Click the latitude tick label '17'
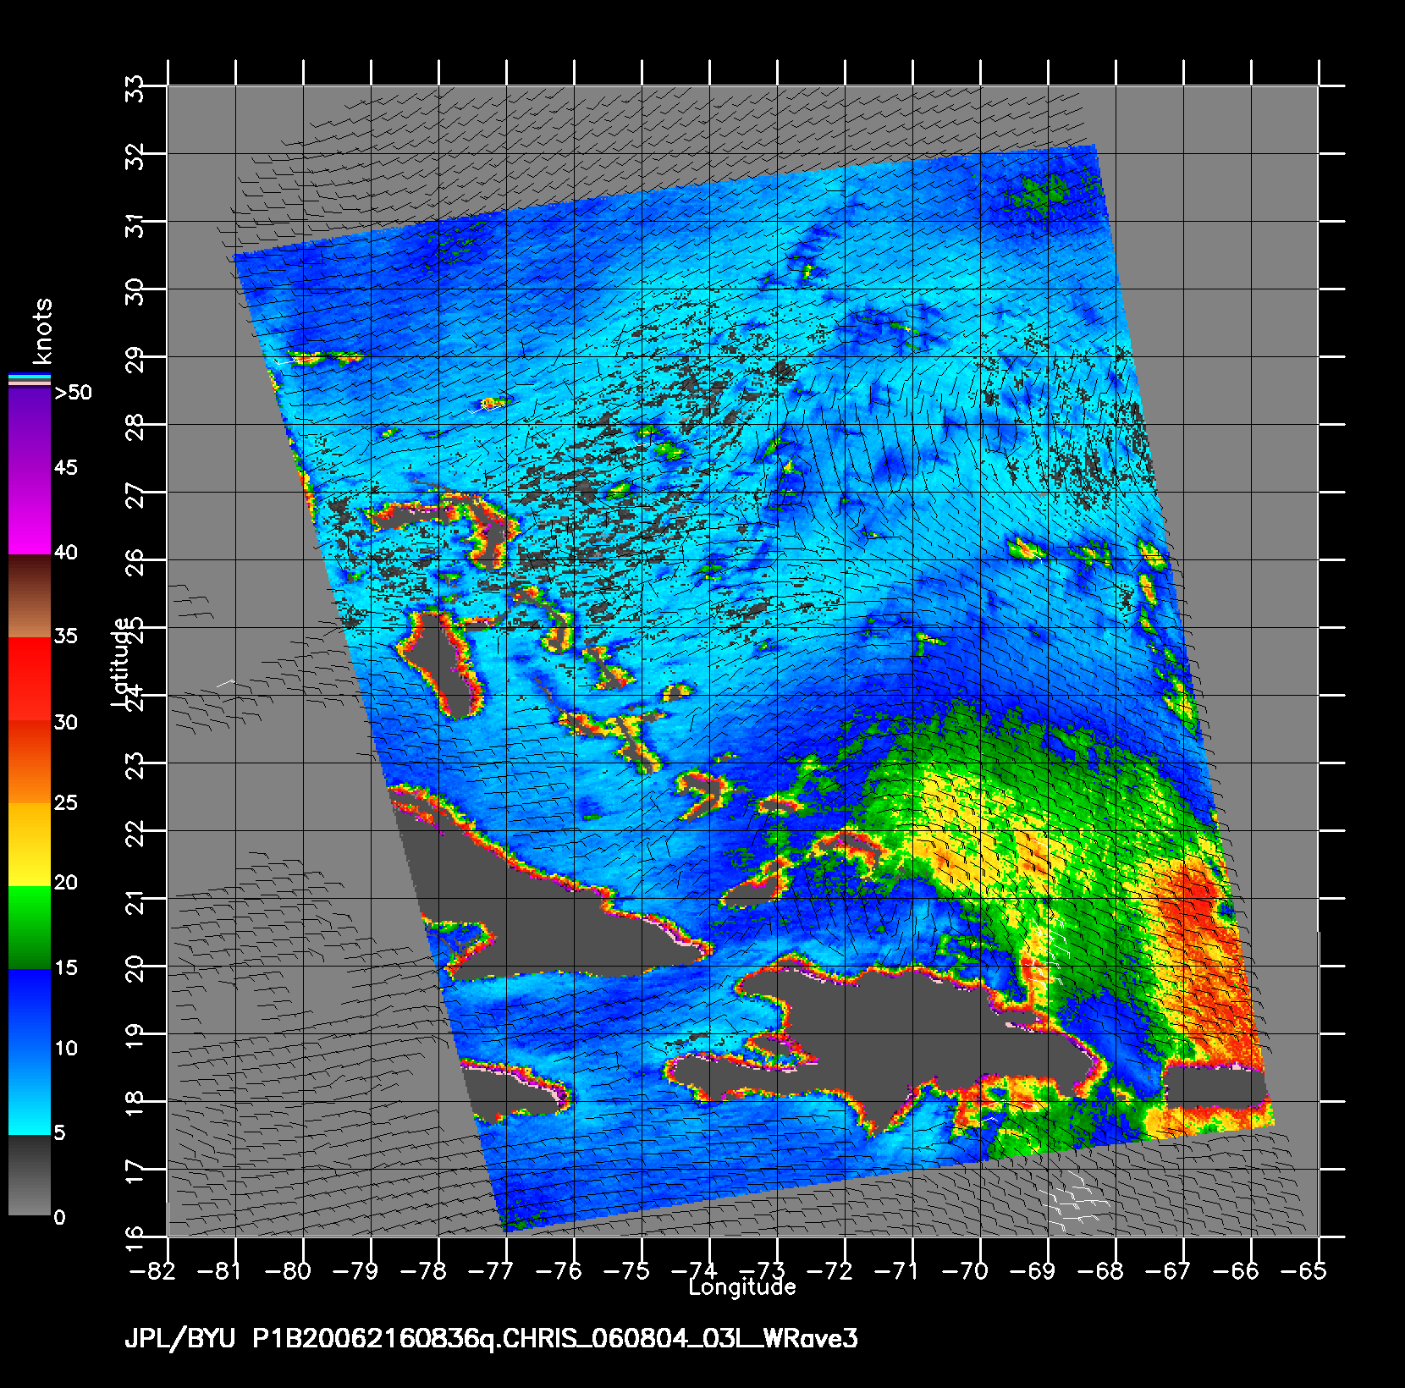Image resolution: width=1405 pixels, height=1388 pixels. click(x=134, y=1172)
